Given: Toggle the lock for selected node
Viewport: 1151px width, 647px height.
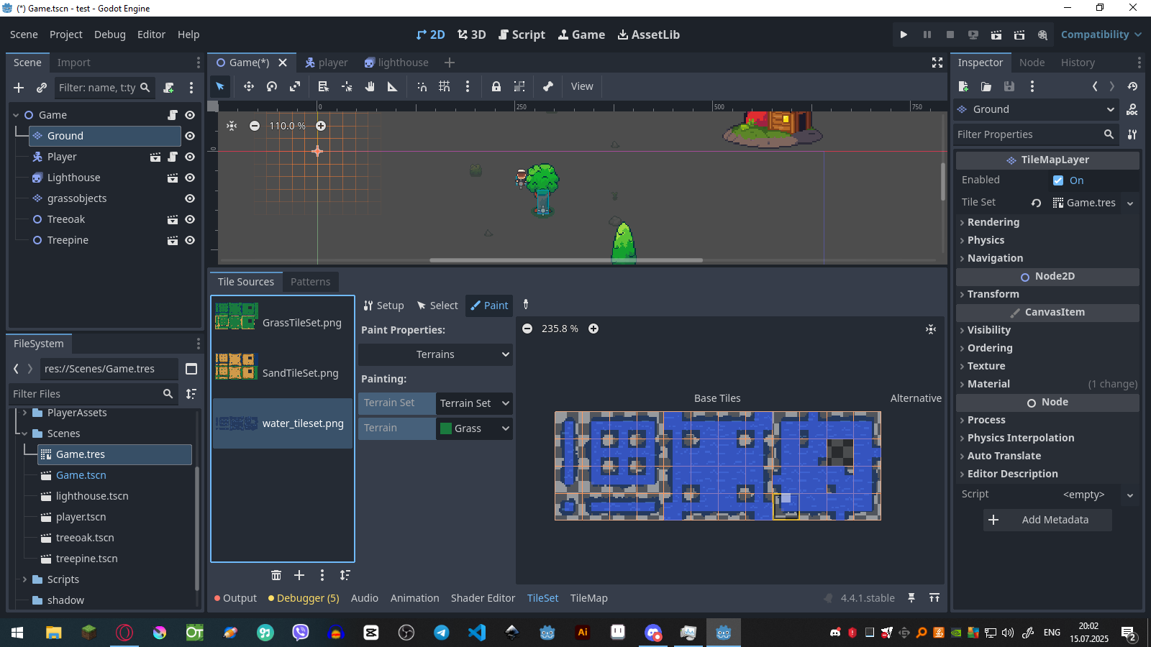Looking at the screenshot, I should (x=496, y=86).
